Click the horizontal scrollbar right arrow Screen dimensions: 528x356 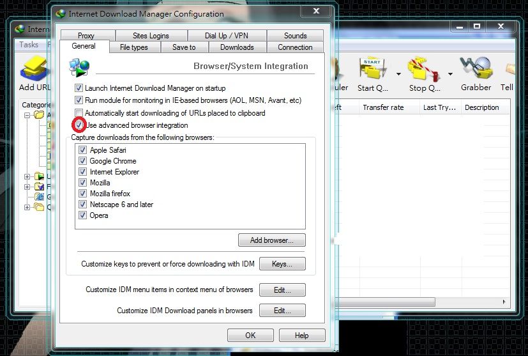tap(504, 302)
